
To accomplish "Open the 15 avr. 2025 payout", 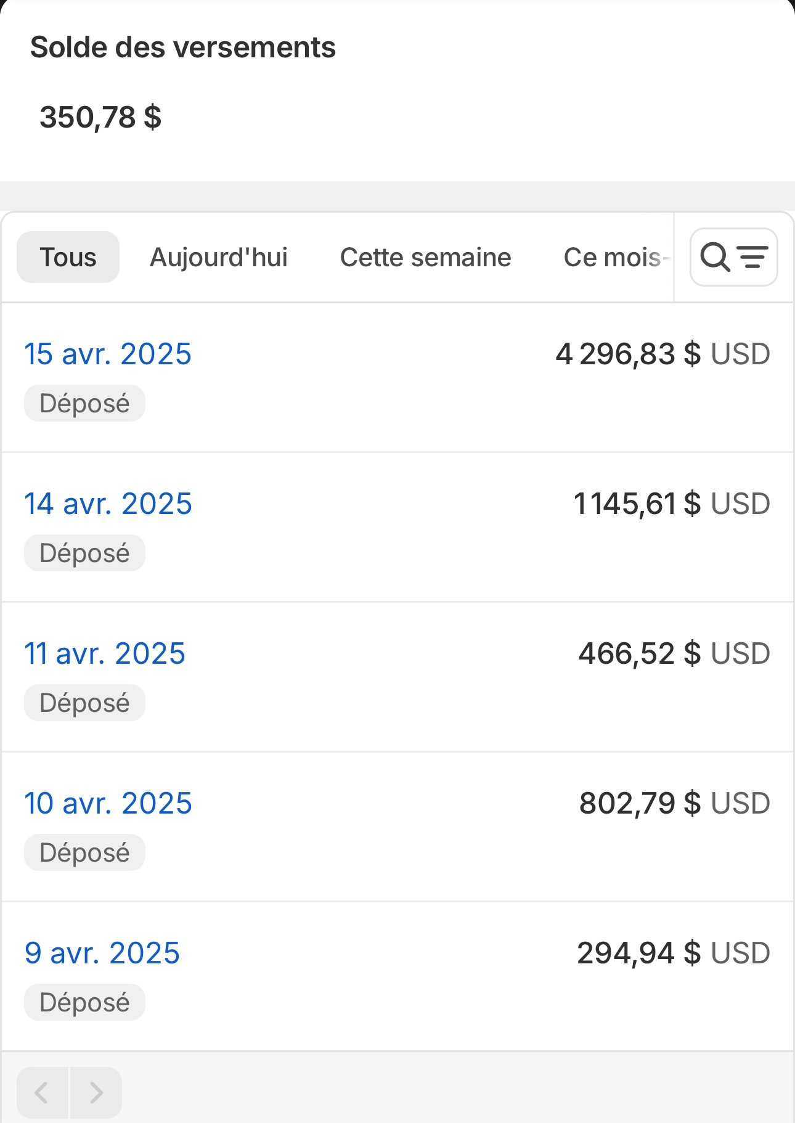I will point(108,354).
